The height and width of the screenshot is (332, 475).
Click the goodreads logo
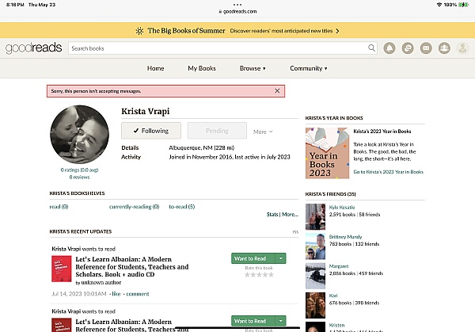point(33,48)
